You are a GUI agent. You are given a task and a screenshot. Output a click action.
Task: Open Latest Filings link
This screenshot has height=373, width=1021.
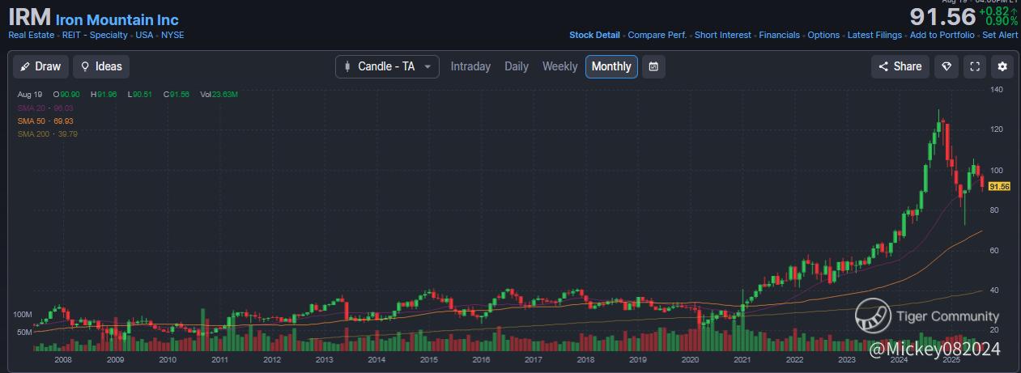point(874,35)
